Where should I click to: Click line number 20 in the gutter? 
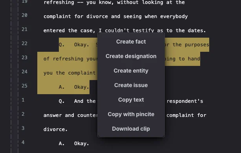24,15
